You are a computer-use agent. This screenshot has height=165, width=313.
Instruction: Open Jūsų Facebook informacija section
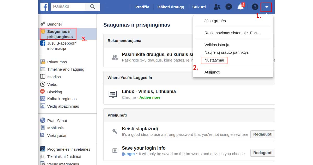[62, 46]
